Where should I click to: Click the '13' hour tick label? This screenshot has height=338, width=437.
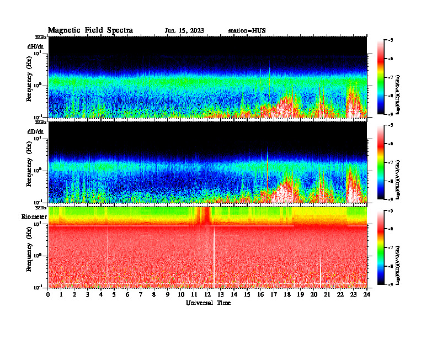(x=221, y=294)
